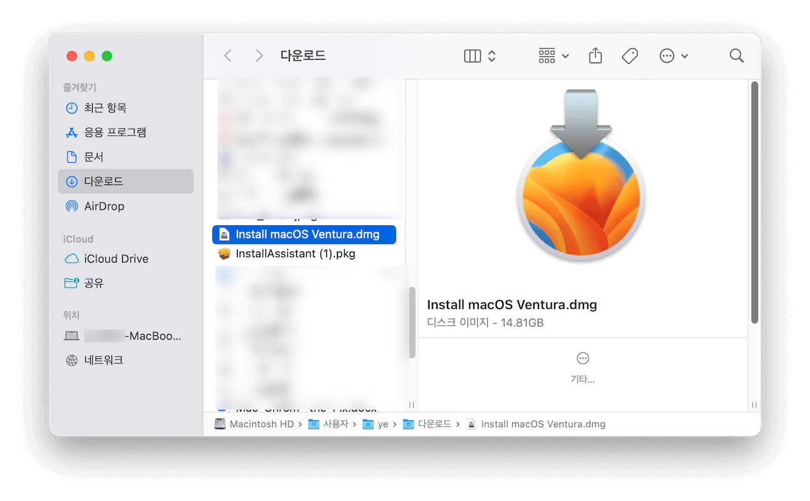Zoom the Finder window with green button
The image size is (810, 501).
(x=107, y=56)
